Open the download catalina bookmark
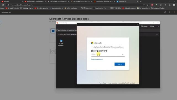Viewport: 177px width, 100px height. pyautogui.click(x=56, y=8)
